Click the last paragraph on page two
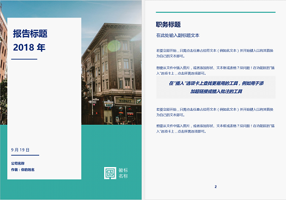286x200 pixels. click(215, 128)
